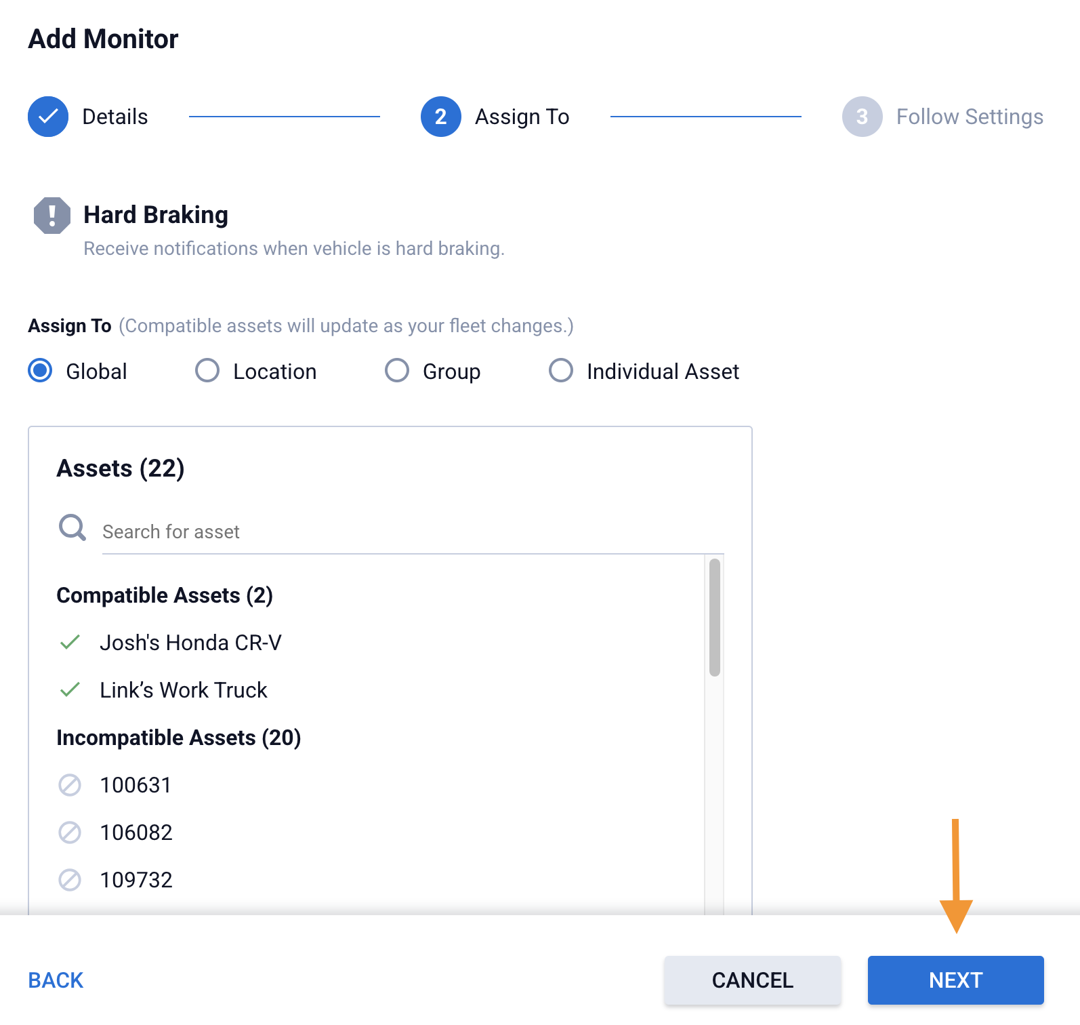This screenshot has height=1025, width=1080.
Task: Click green checkmark beside Josh's Honda CR-V
Action: pyautogui.click(x=70, y=642)
